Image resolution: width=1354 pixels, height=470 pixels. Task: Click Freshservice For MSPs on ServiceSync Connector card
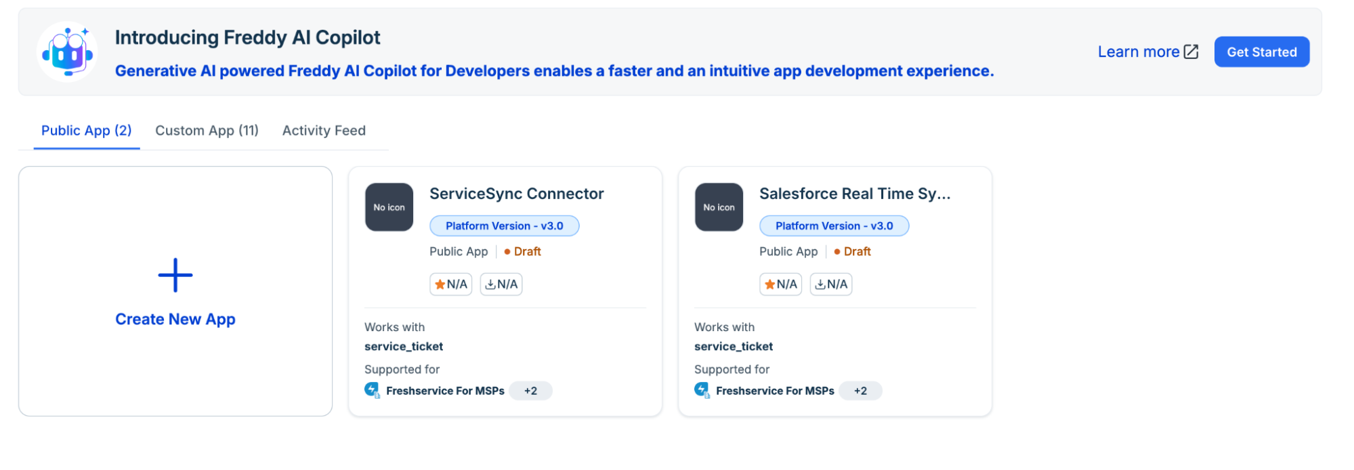pos(445,391)
